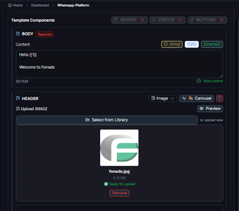
Task: Click the home icon in breadcrumb
Action: pyautogui.click(x=10, y=5)
